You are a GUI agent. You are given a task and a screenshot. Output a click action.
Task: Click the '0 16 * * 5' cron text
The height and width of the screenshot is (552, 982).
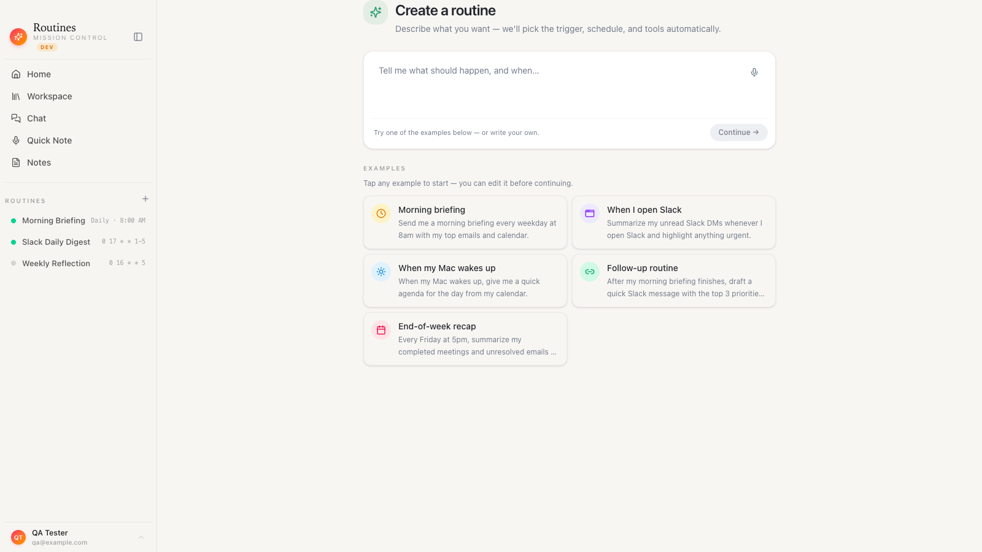(x=127, y=263)
